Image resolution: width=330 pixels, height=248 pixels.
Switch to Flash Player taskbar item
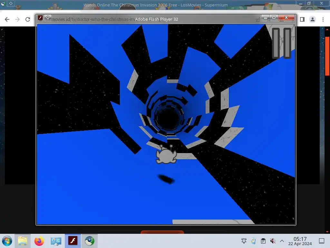click(x=73, y=241)
